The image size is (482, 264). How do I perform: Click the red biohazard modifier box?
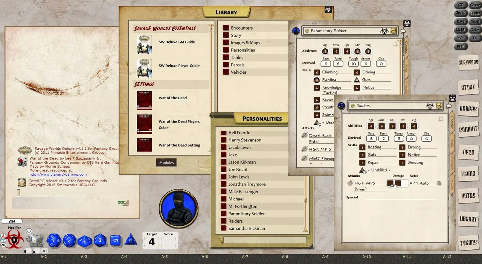click(x=14, y=240)
